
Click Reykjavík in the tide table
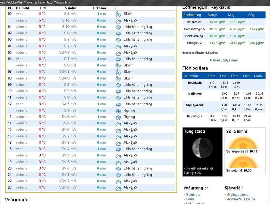tap(195, 83)
